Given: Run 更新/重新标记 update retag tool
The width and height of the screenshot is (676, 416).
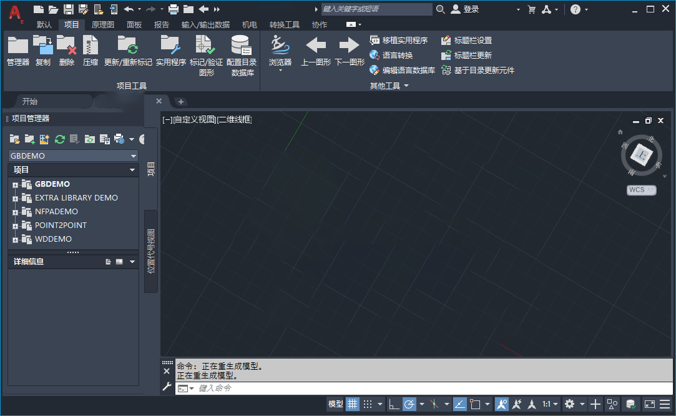Looking at the screenshot, I should point(128,51).
